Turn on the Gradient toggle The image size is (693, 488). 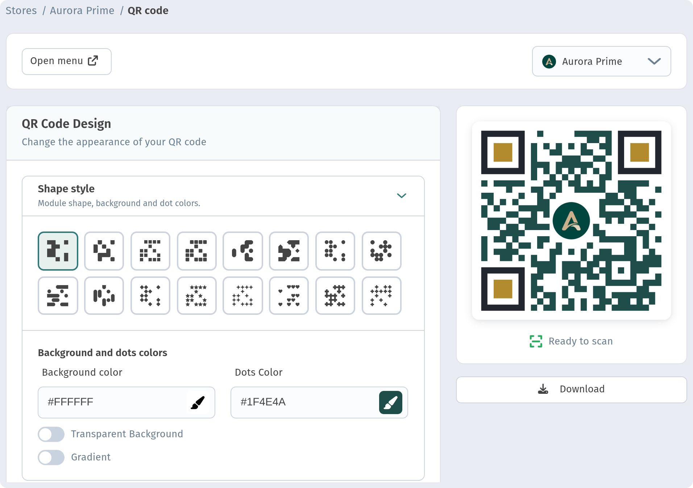51,457
